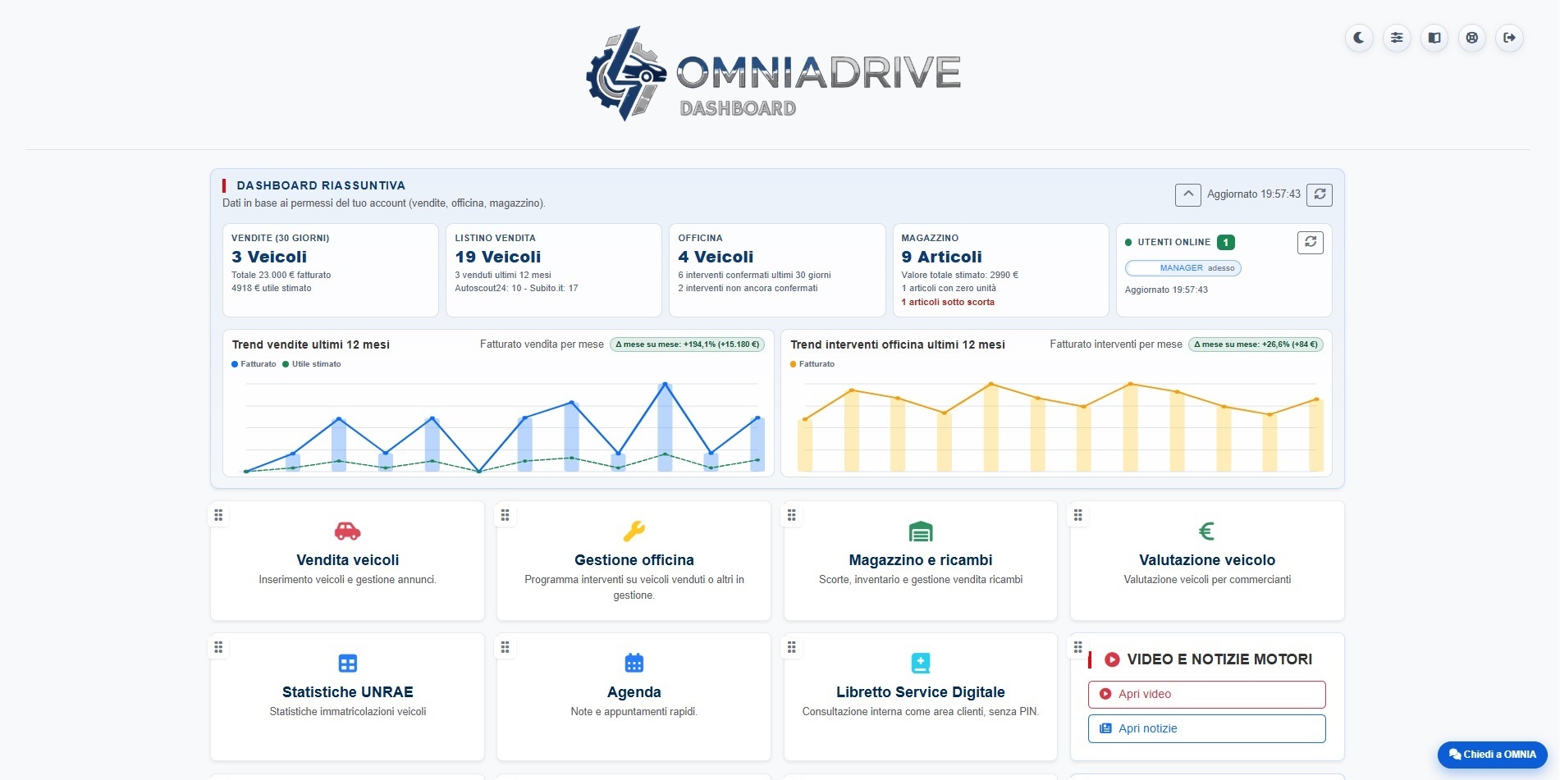Toggle the Utile stimato legend entry
Screen dimensions: 1560x780
pyautogui.click(x=312, y=364)
